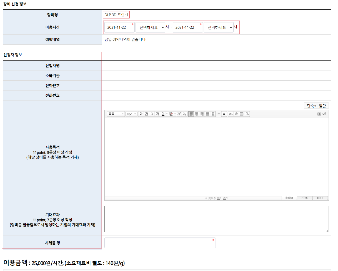Open find and replace magnifier icon
The width and height of the screenshot is (338, 271).
click(247, 114)
